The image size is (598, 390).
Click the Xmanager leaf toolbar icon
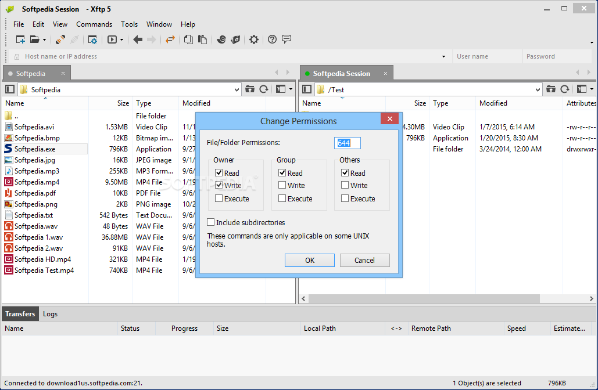236,39
